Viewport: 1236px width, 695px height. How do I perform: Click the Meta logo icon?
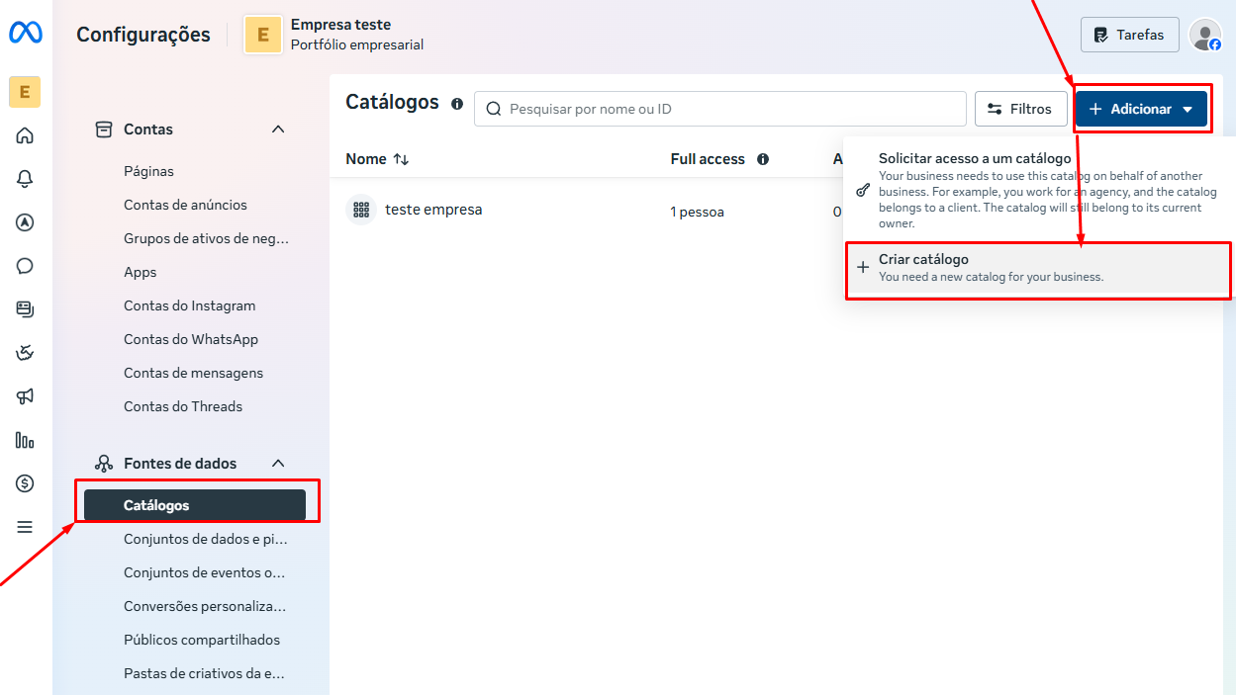[x=25, y=34]
